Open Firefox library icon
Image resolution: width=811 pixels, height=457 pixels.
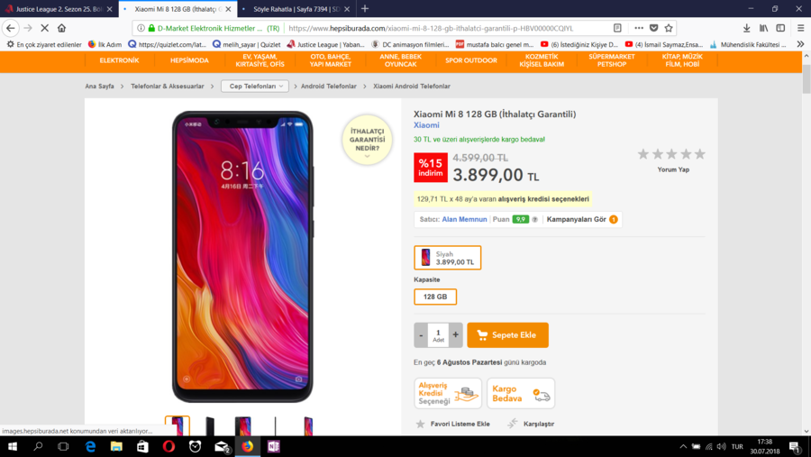(763, 28)
